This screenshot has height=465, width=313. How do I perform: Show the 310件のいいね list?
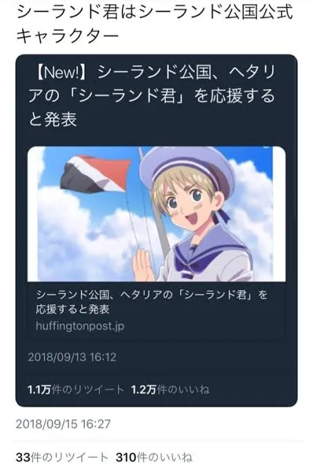(154, 457)
